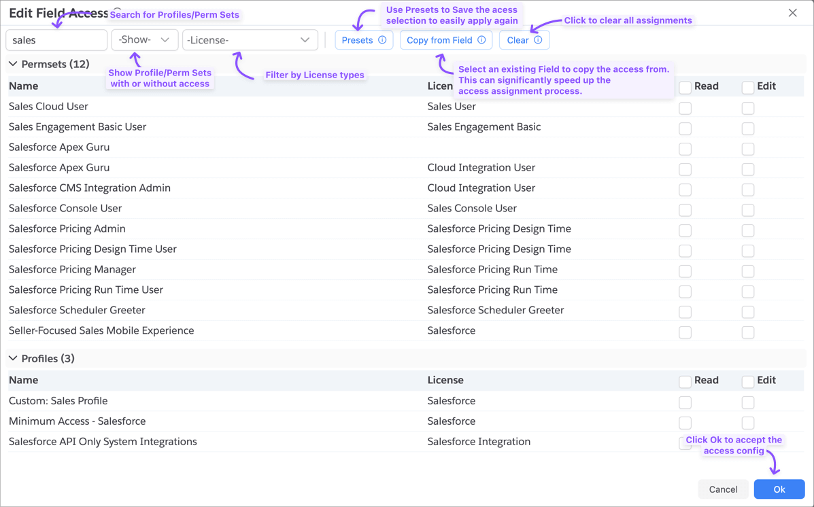The image size is (814, 507).
Task: Click the info icon on Presets button
Action: [x=382, y=40]
